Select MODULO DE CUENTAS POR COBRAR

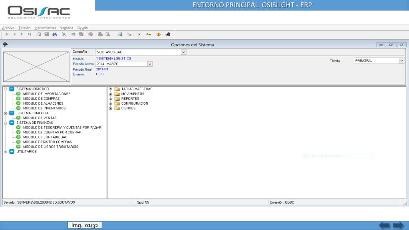52,132
